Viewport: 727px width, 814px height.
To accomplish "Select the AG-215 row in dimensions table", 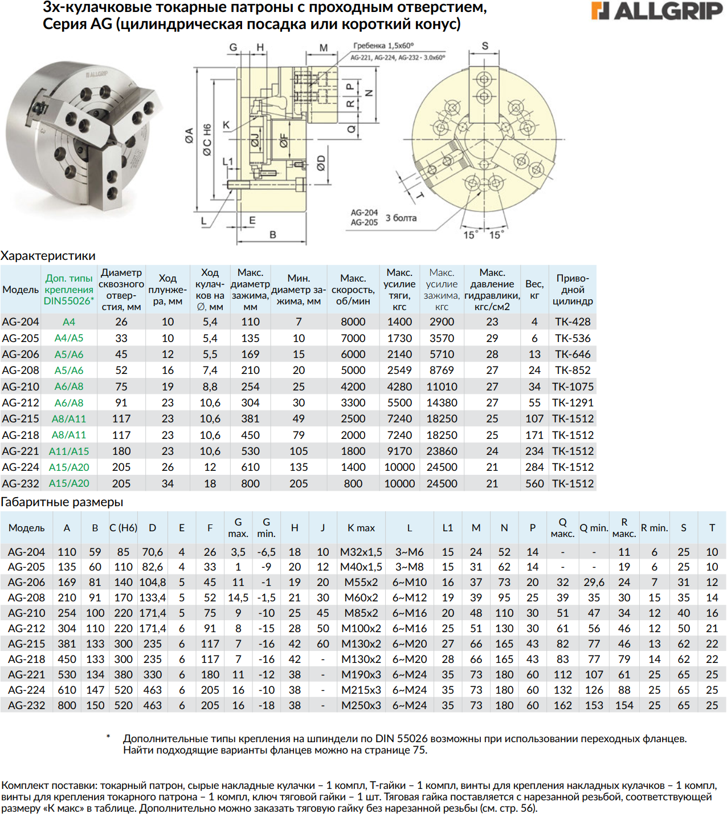I will tap(363, 644).
